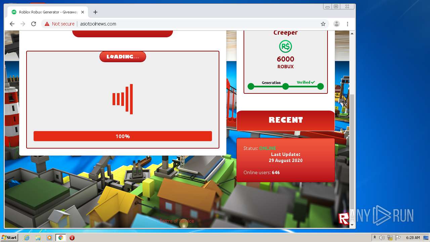Maximize the Chrome window

336,6
